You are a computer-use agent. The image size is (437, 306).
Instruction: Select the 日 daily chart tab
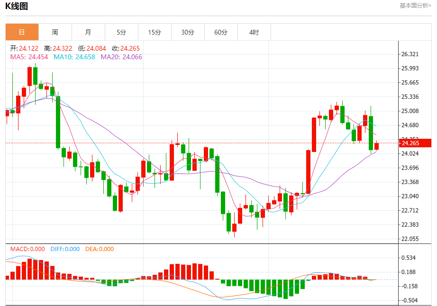point(22,32)
